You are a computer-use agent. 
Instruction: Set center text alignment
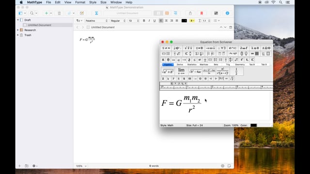click(166, 21)
